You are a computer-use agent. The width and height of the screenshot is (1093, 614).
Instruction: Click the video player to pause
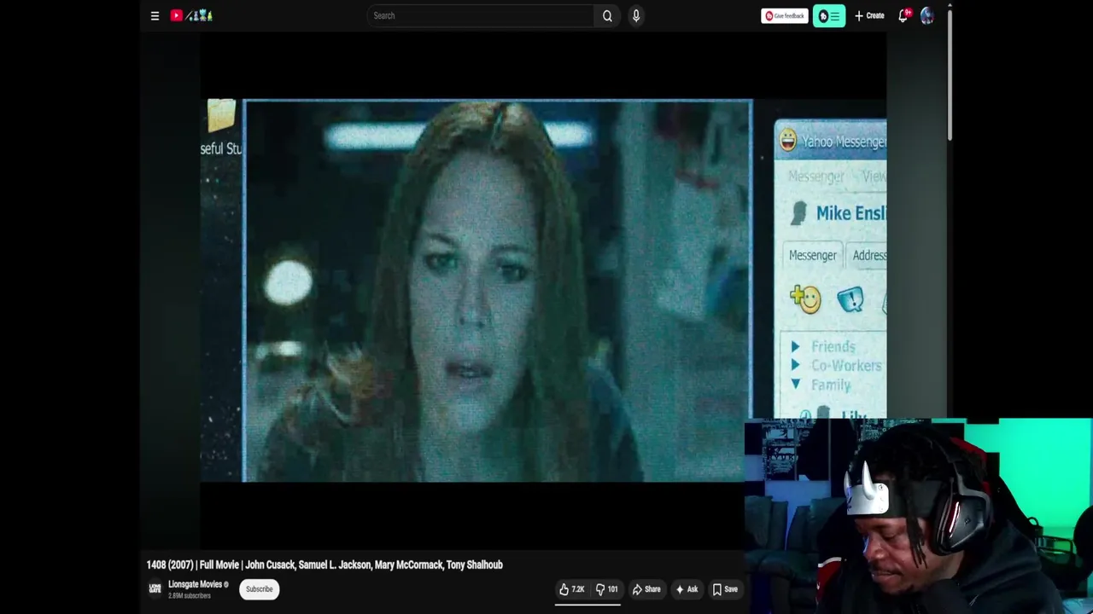[x=543, y=290]
